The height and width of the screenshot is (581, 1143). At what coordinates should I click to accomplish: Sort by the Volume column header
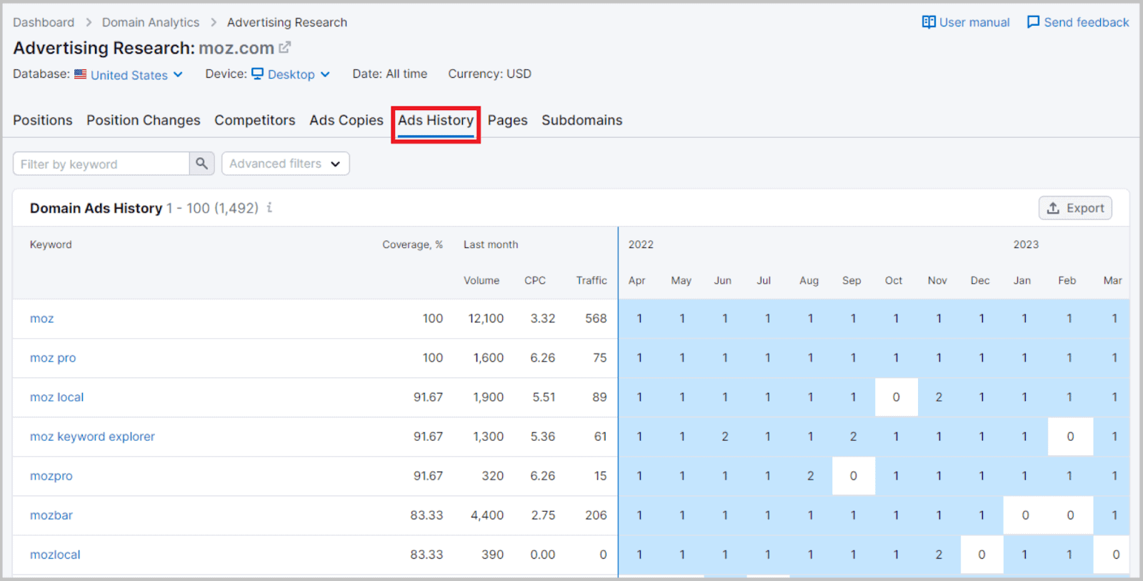click(481, 280)
